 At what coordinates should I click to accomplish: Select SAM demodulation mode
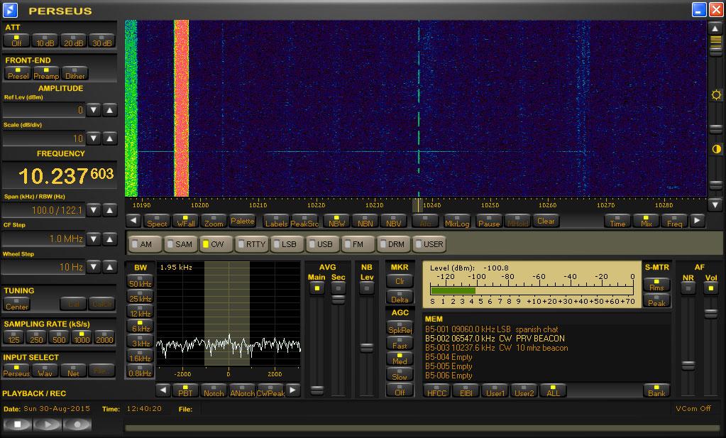point(180,244)
